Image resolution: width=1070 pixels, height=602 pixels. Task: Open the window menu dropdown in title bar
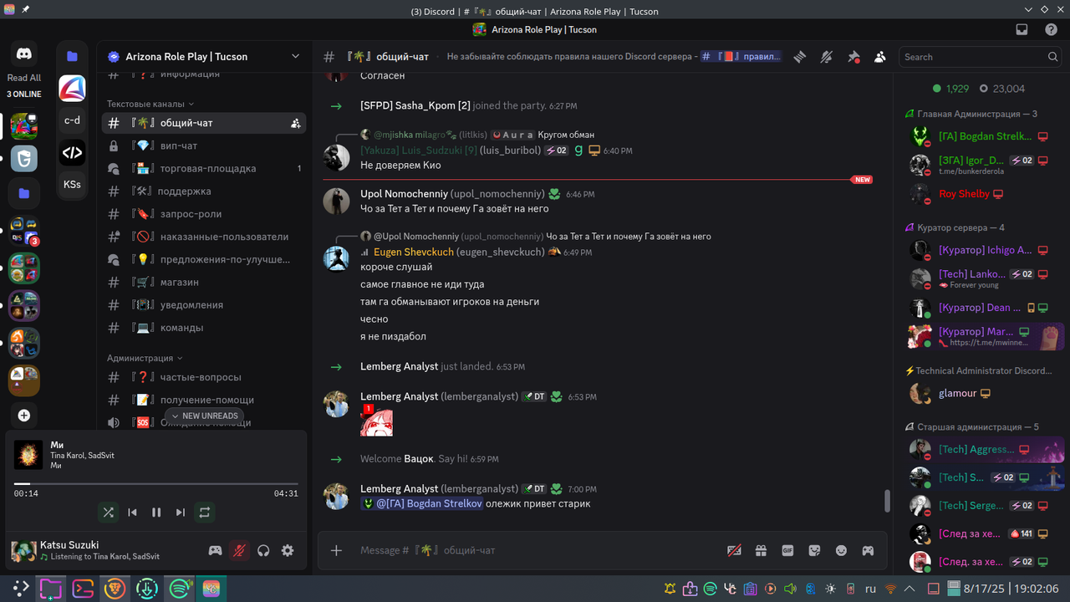click(x=1027, y=9)
